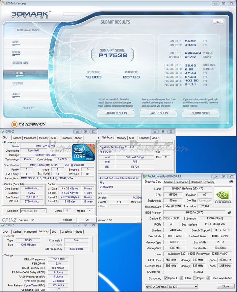Open the MAIN section in 3DMark sidebar

pyautogui.click(x=15, y=42)
